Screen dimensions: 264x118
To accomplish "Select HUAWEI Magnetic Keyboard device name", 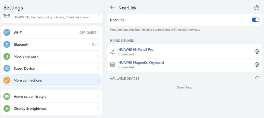I will [x=141, y=62].
